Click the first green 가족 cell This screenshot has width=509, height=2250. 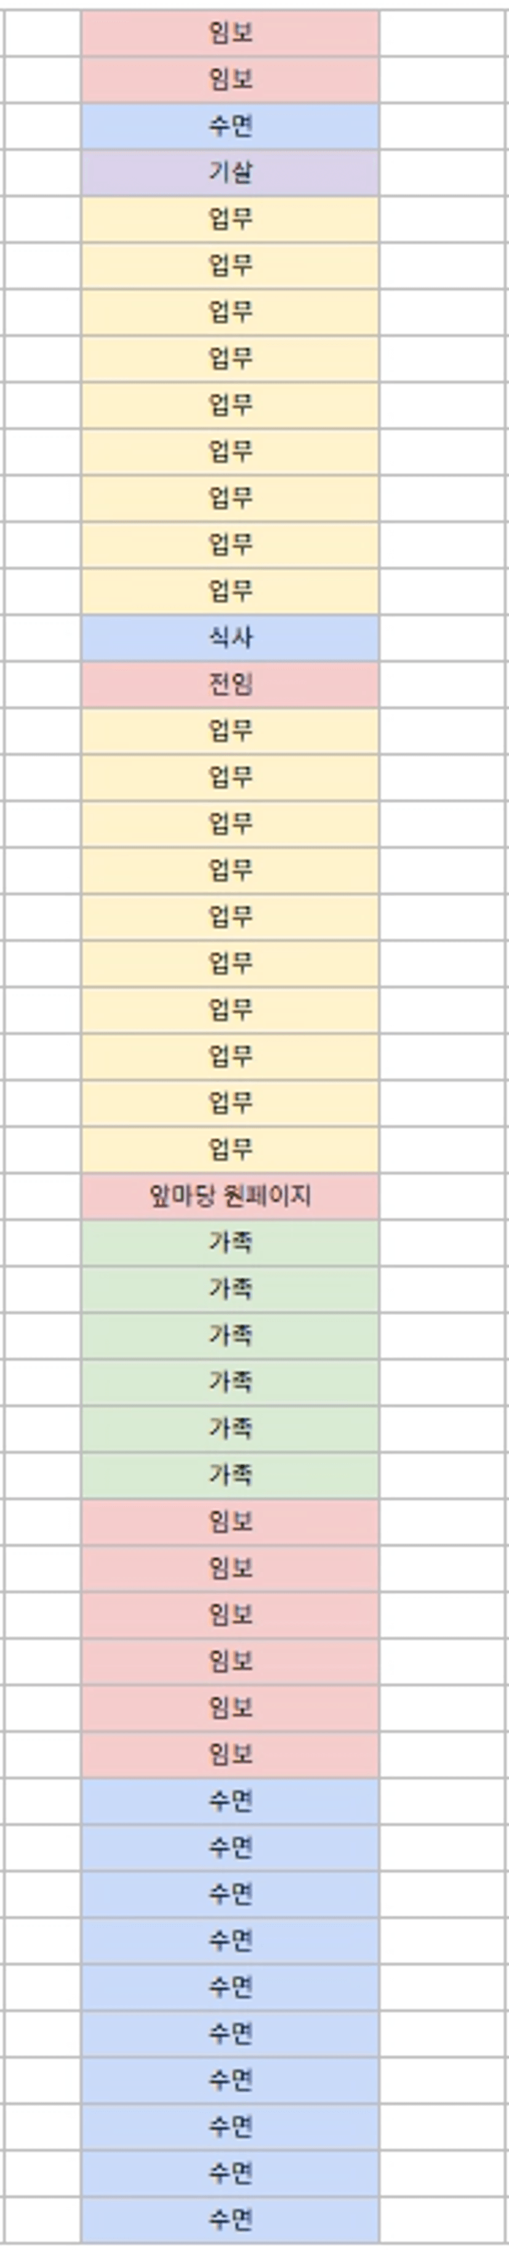(230, 1242)
